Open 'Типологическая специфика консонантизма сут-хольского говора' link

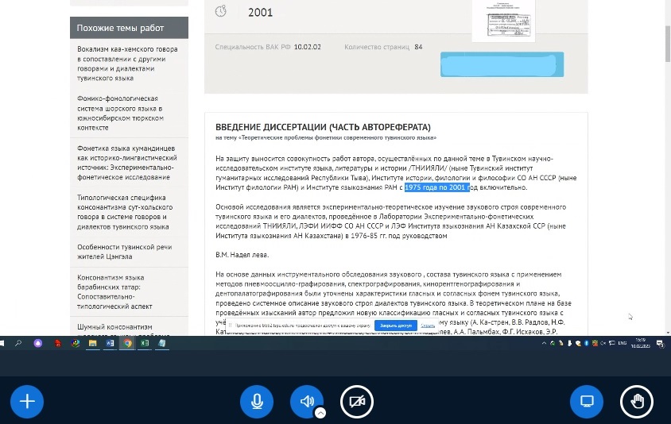[x=125, y=213]
